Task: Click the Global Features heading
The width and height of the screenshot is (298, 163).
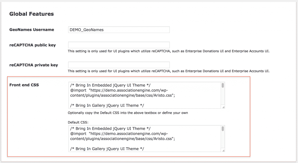Action: tap(31, 14)
